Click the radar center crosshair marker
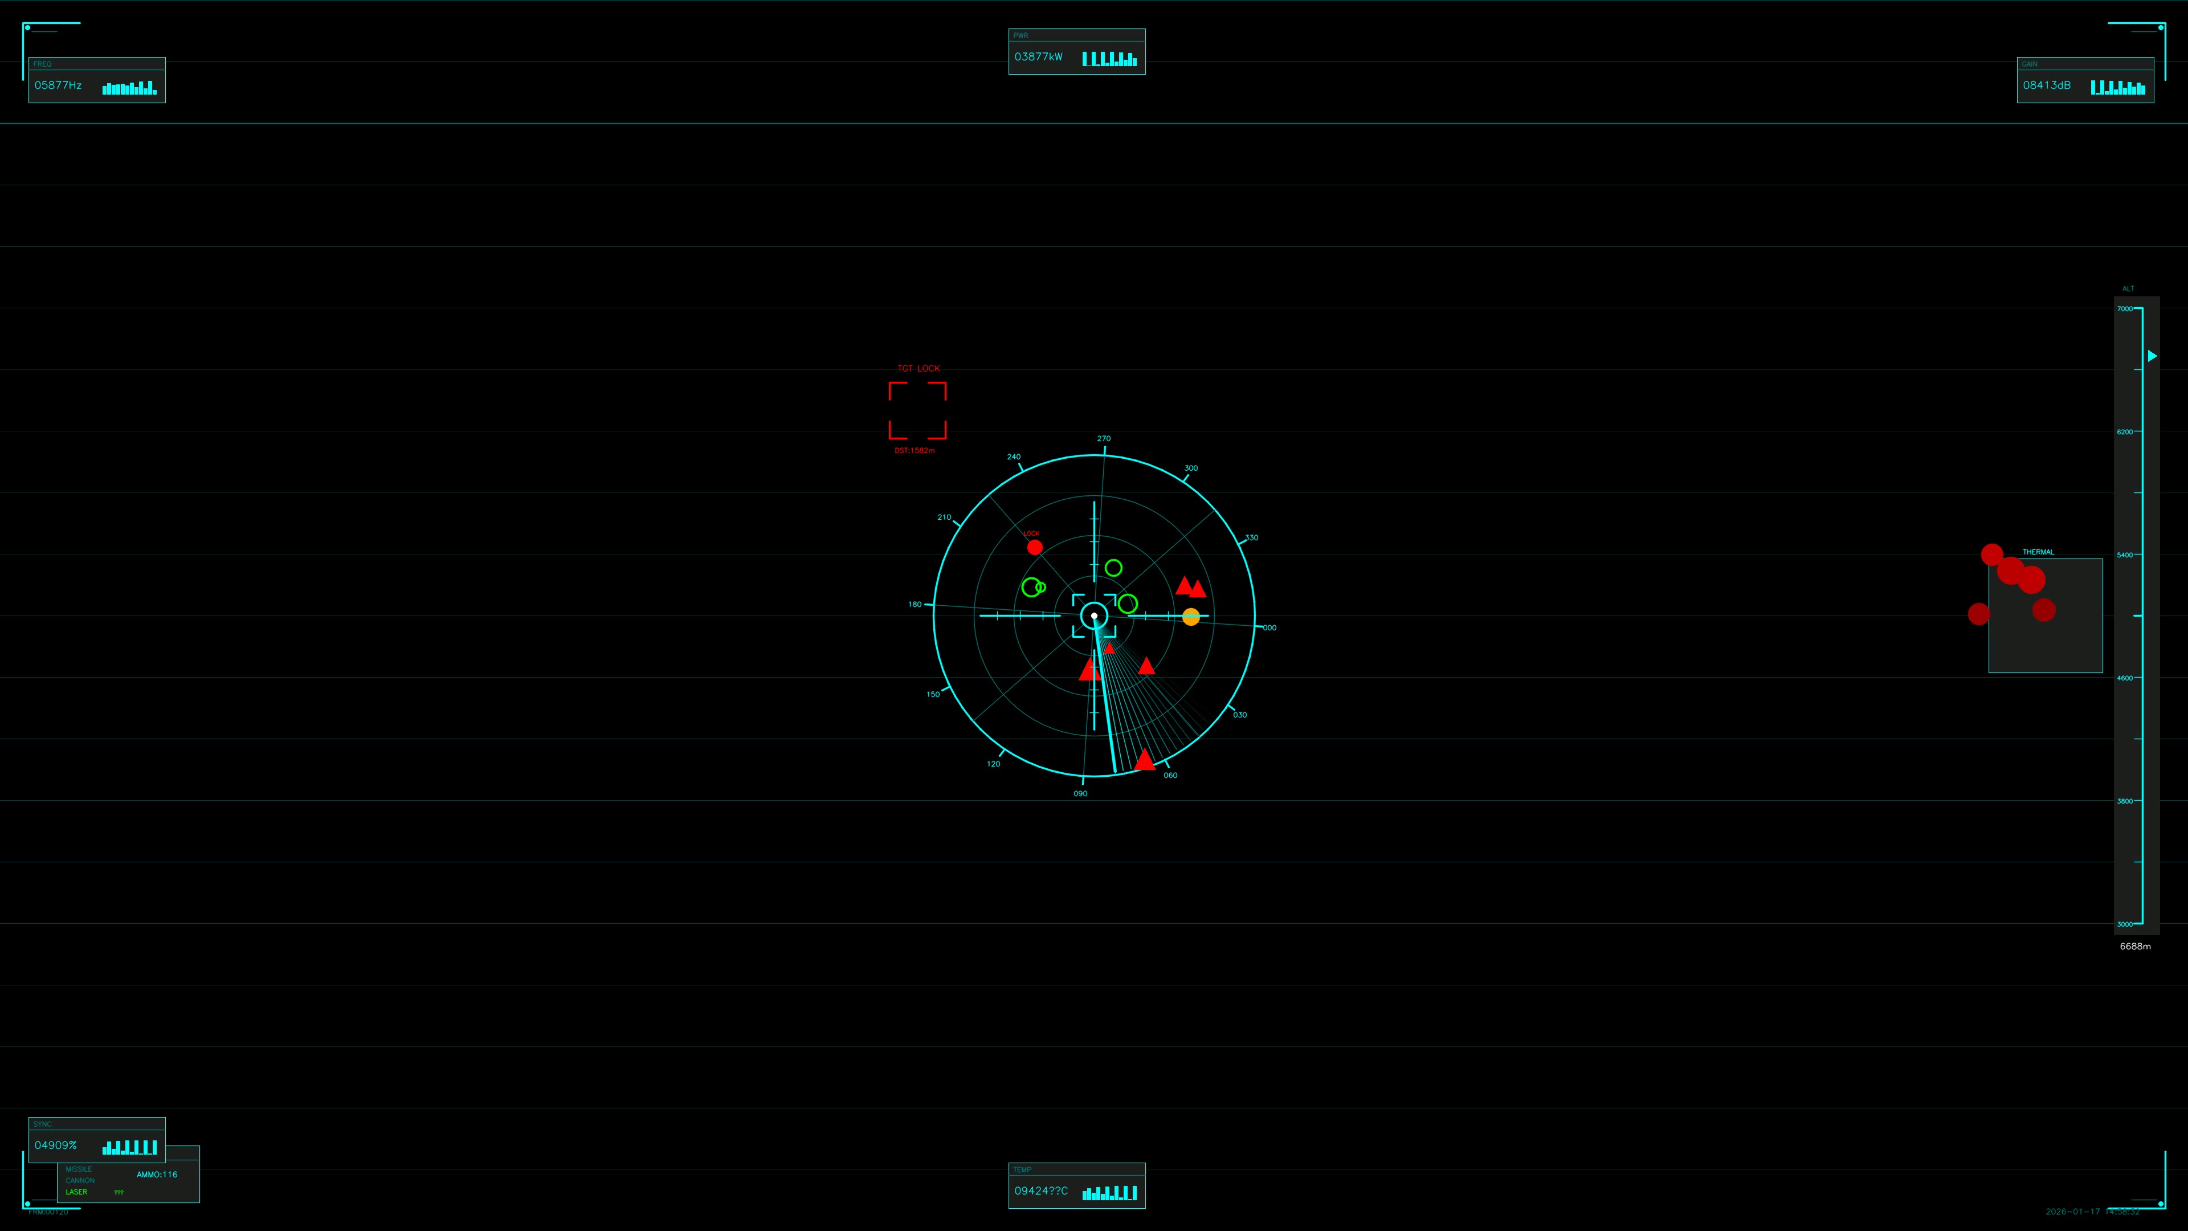The image size is (2188, 1231). click(1094, 616)
